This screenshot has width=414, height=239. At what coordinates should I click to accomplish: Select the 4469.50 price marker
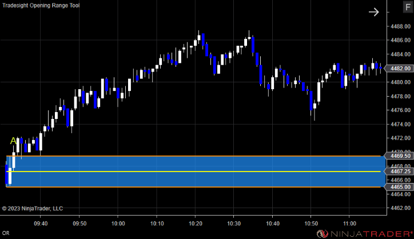(398, 156)
